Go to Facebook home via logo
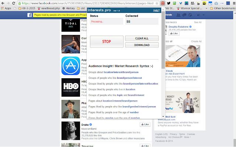 [x=29, y=15]
